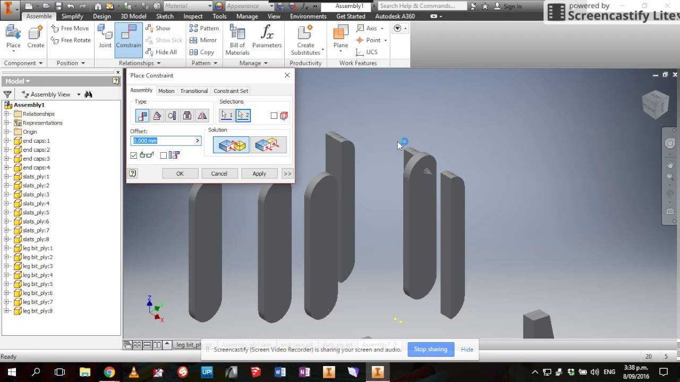This screenshot has height=382, width=680.
Task: Click Stop sharing button
Action: click(430, 349)
